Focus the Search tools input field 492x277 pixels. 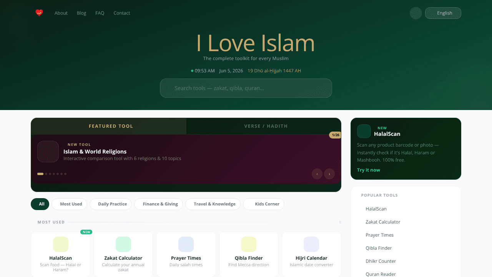[246, 88]
